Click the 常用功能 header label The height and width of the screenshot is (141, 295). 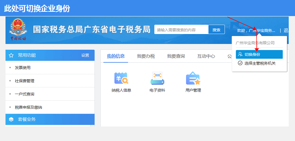(27, 55)
